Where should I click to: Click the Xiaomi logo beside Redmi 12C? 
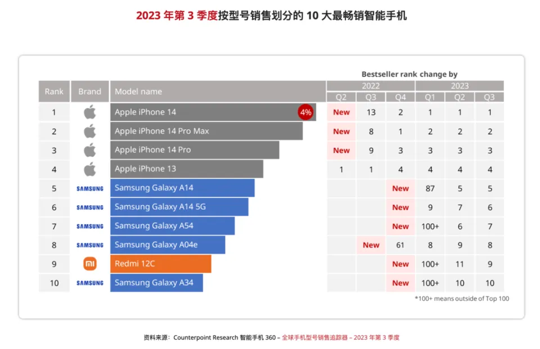(90, 264)
